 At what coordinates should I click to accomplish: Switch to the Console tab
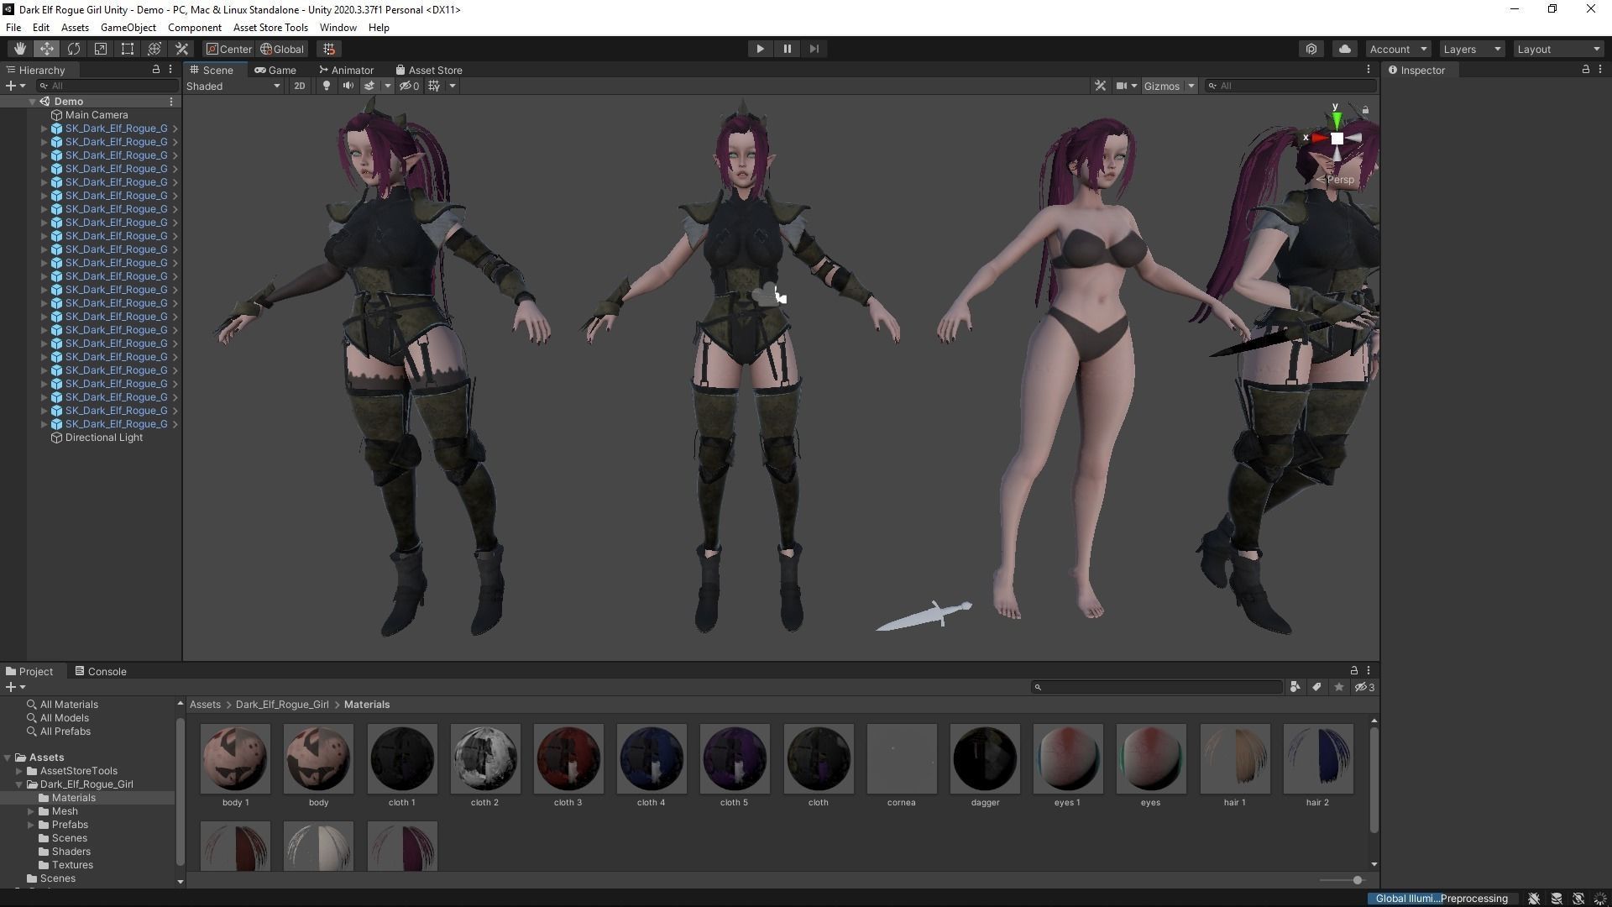100,671
